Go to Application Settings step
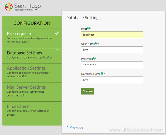The width and height of the screenshot is (166, 135). 26,68
